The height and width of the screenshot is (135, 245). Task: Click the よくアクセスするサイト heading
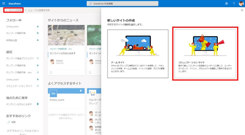coord(65,83)
